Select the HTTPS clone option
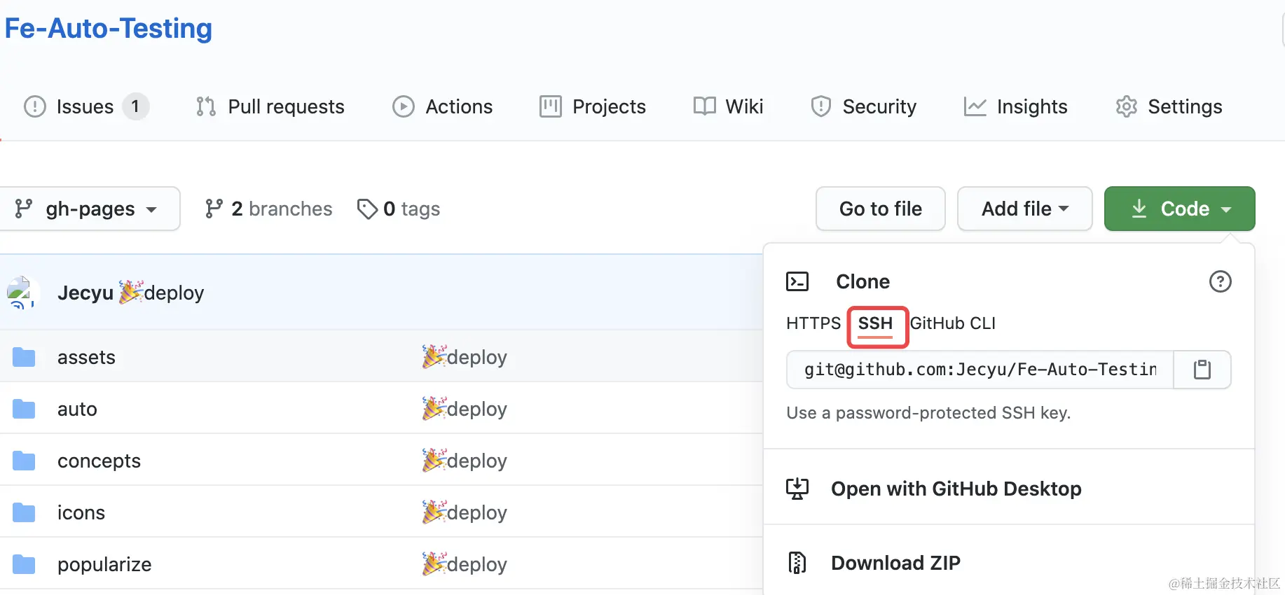This screenshot has height=595, width=1285. [x=813, y=323]
